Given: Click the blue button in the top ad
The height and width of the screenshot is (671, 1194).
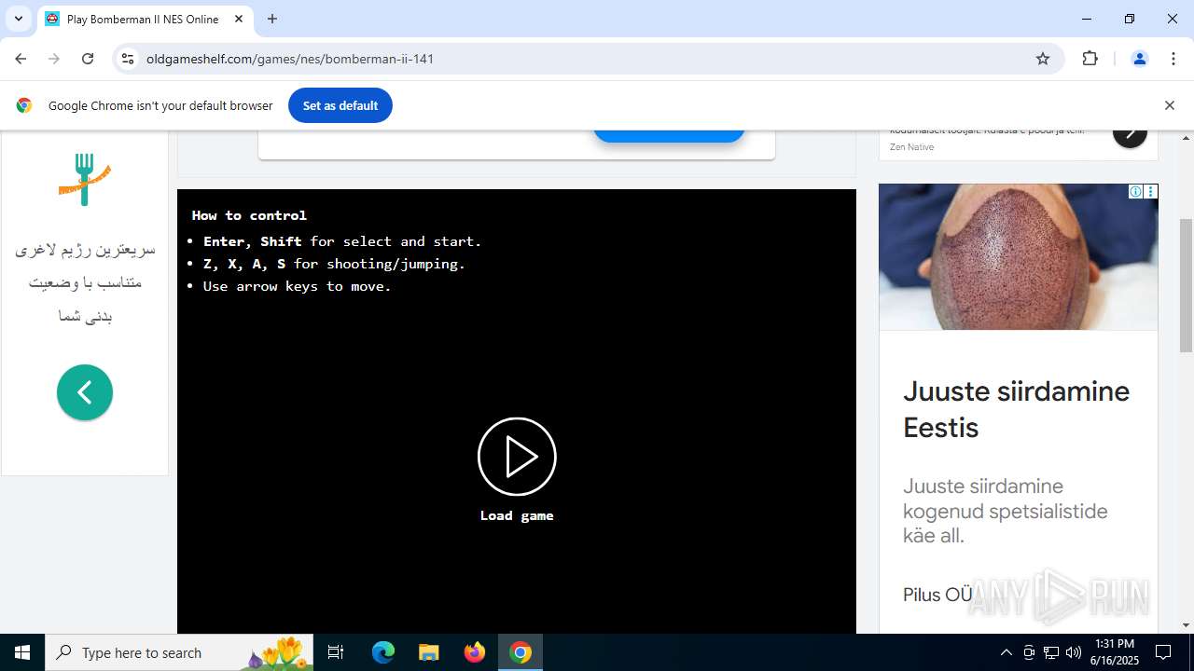Looking at the screenshot, I should click(669, 136).
